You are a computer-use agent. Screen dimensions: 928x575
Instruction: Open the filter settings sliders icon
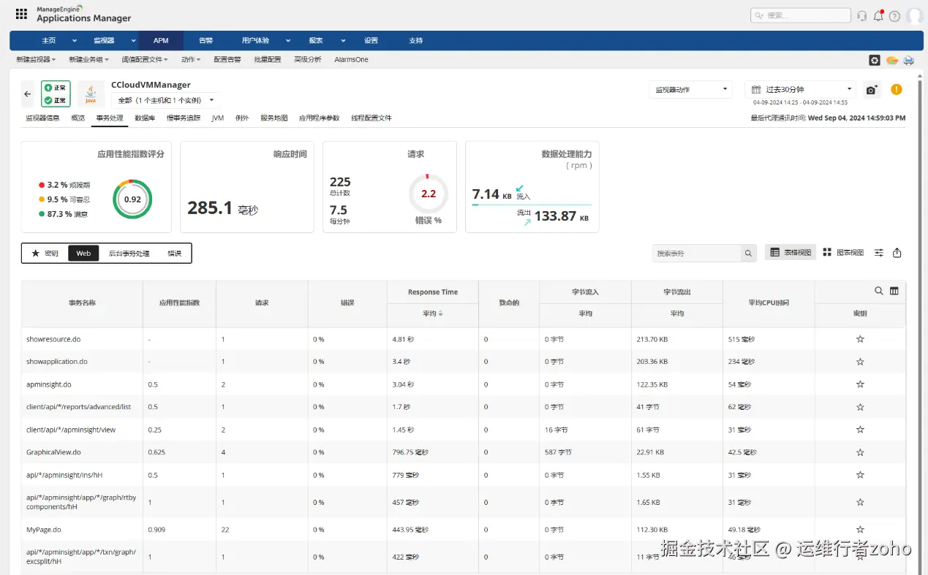coord(879,252)
